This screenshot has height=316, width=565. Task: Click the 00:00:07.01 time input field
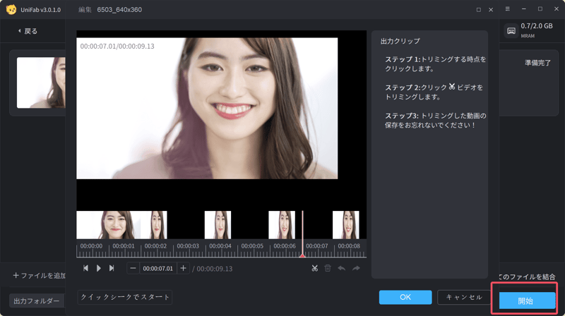158,268
